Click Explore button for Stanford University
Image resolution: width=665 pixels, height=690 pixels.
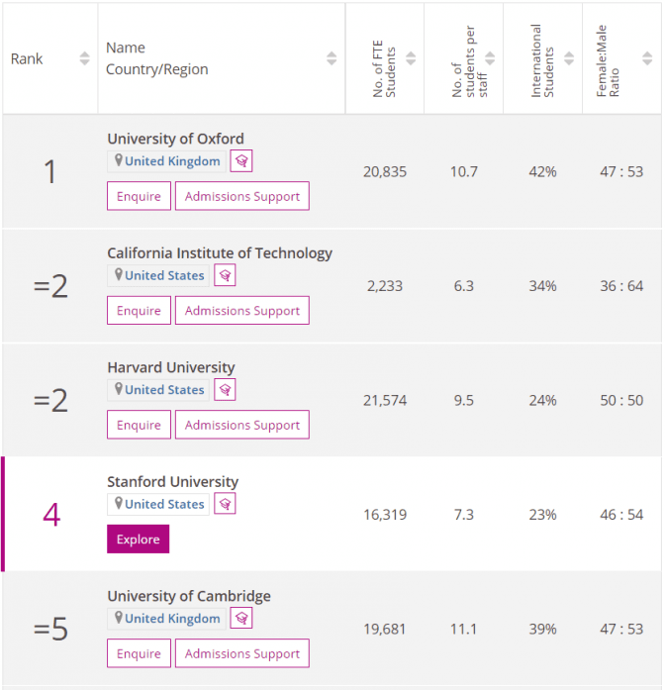coord(139,540)
